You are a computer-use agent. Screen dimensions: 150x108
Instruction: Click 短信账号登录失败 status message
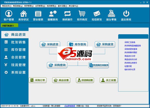pos(109,106)
